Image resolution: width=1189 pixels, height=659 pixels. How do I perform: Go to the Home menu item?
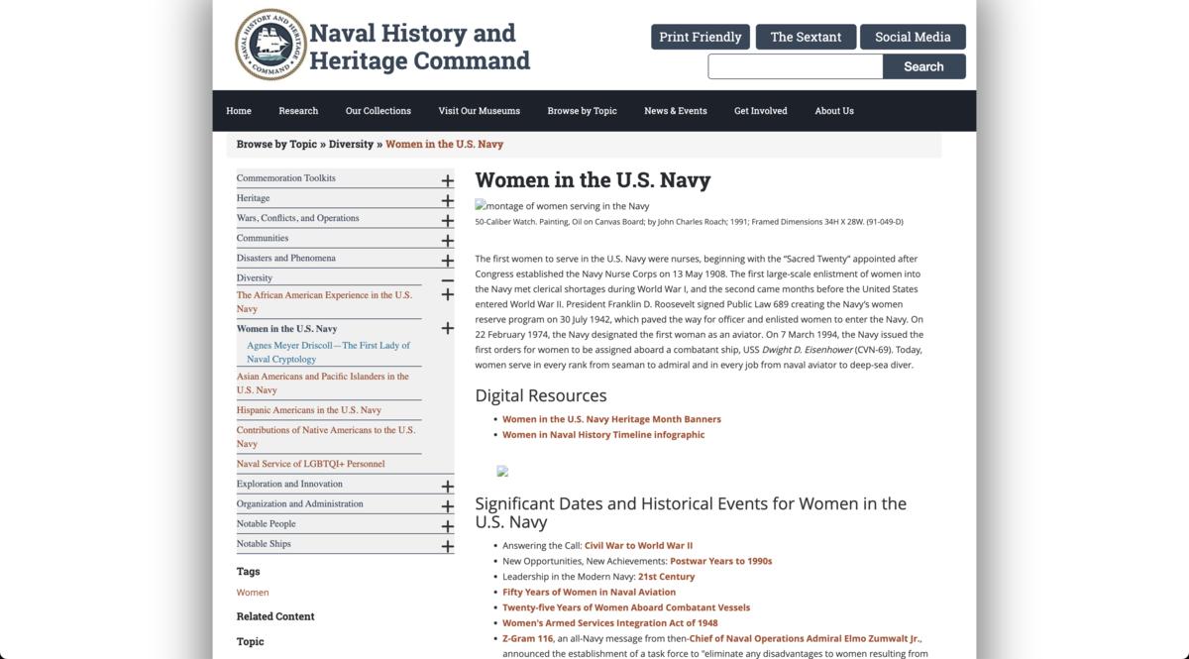click(238, 110)
